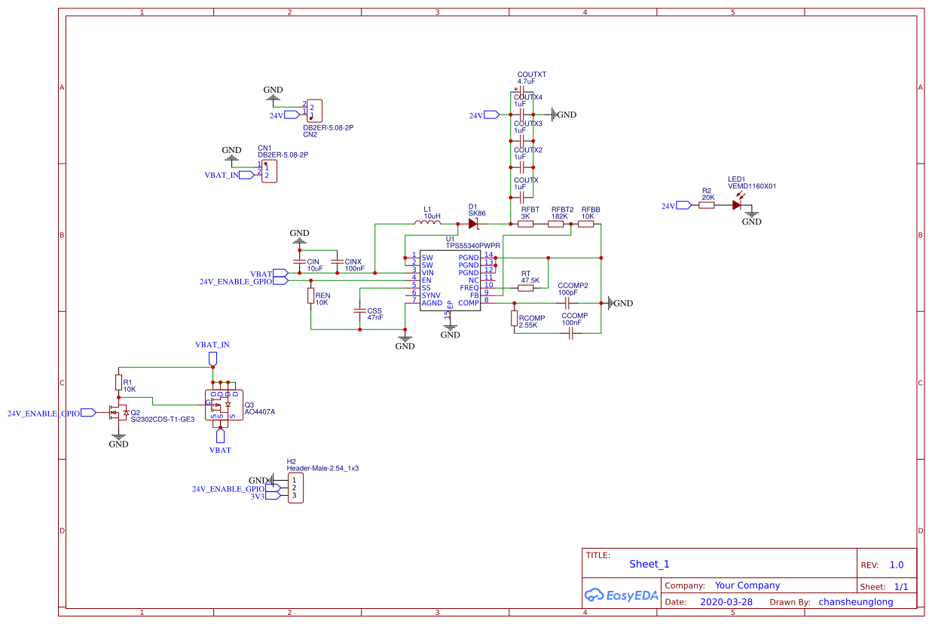Click the GND symbol above CIN capacitor
The width and height of the screenshot is (932, 624).
[299, 236]
